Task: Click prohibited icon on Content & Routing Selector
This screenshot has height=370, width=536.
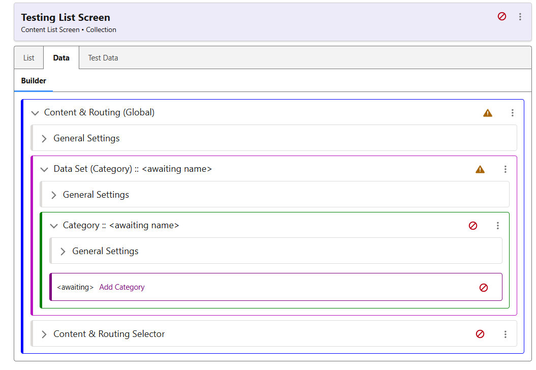Action: pos(480,334)
